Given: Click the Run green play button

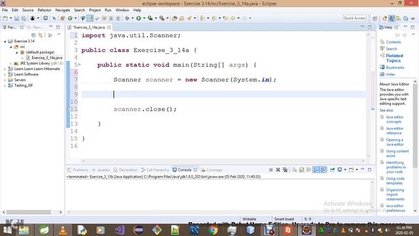Looking at the screenshot, I should (x=138, y=18).
